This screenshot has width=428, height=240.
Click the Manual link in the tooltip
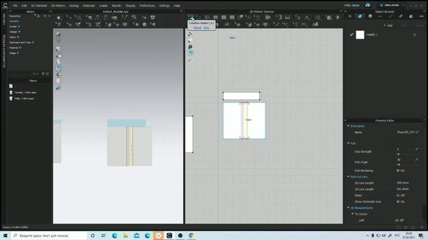197,28
